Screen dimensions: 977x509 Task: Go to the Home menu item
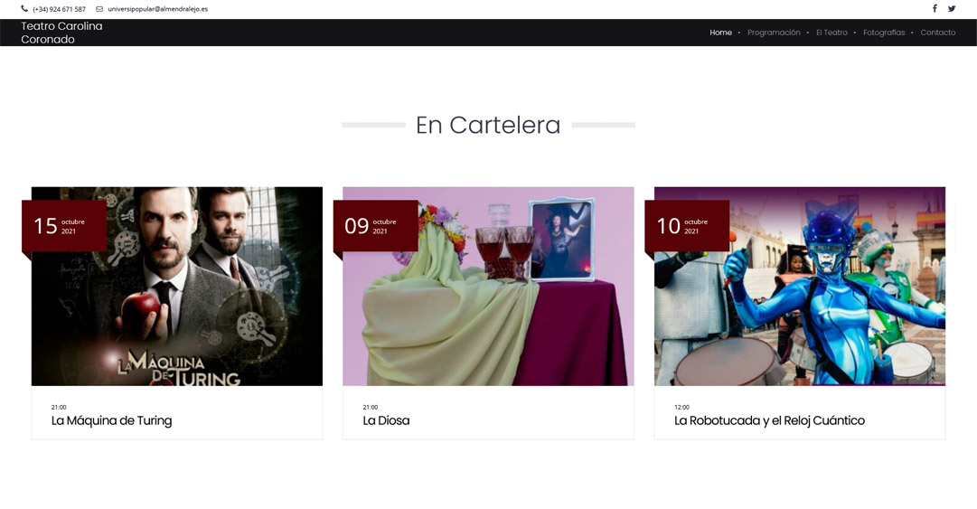[720, 33]
